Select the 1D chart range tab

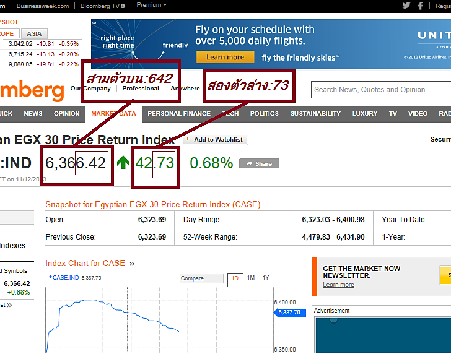235,278
